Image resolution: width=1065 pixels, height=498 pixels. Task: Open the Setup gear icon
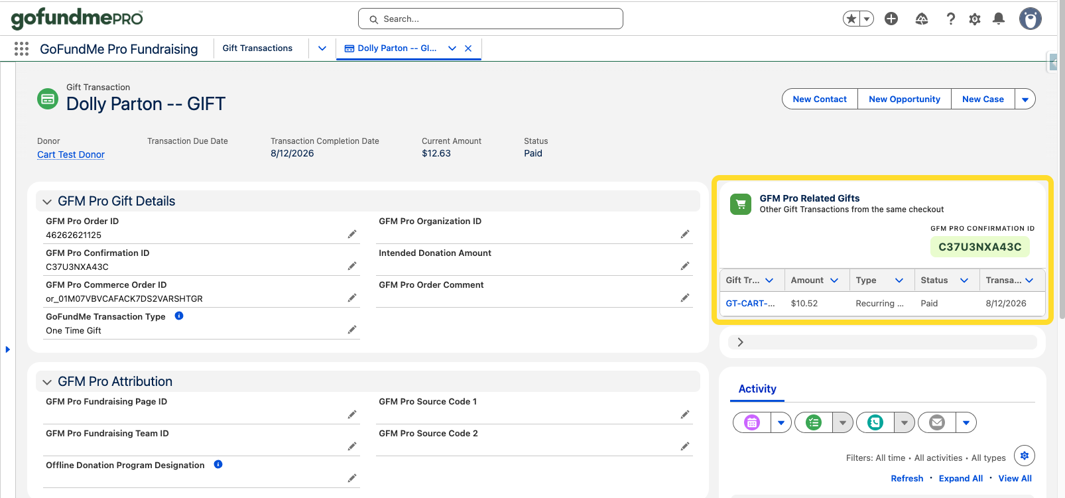(975, 19)
